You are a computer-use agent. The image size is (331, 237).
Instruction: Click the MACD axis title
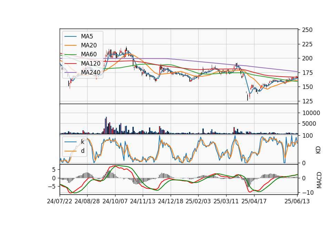[319, 180]
